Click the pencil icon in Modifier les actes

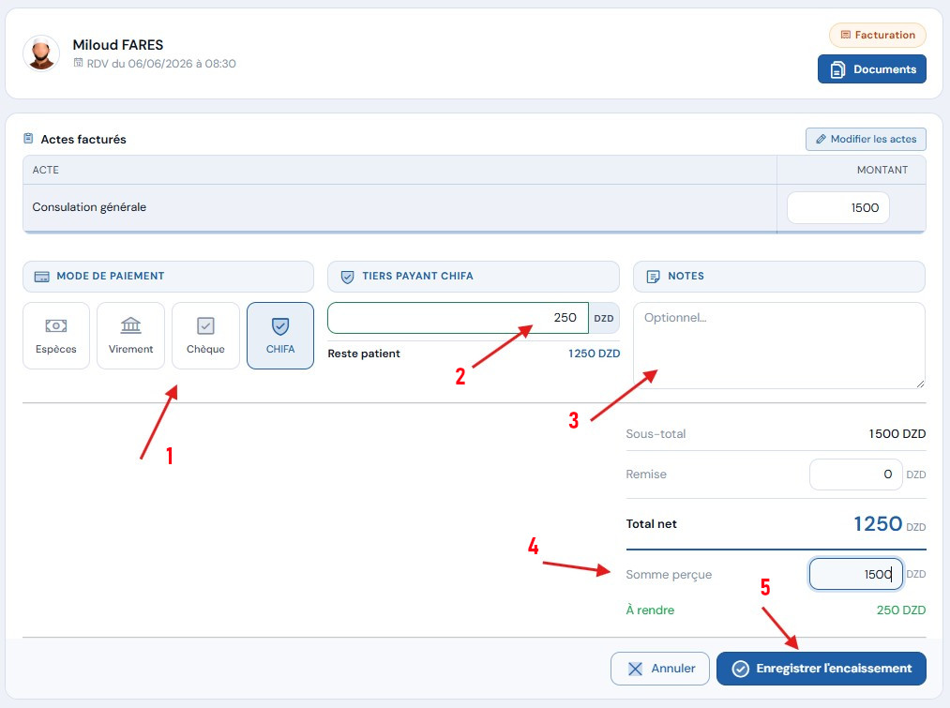click(821, 140)
